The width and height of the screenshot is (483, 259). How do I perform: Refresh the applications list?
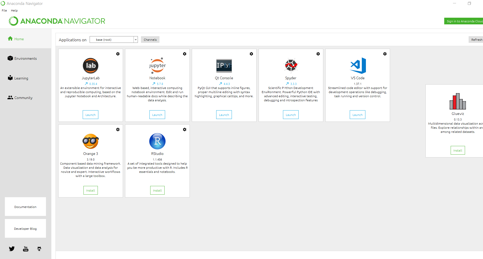[x=476, y=39]
